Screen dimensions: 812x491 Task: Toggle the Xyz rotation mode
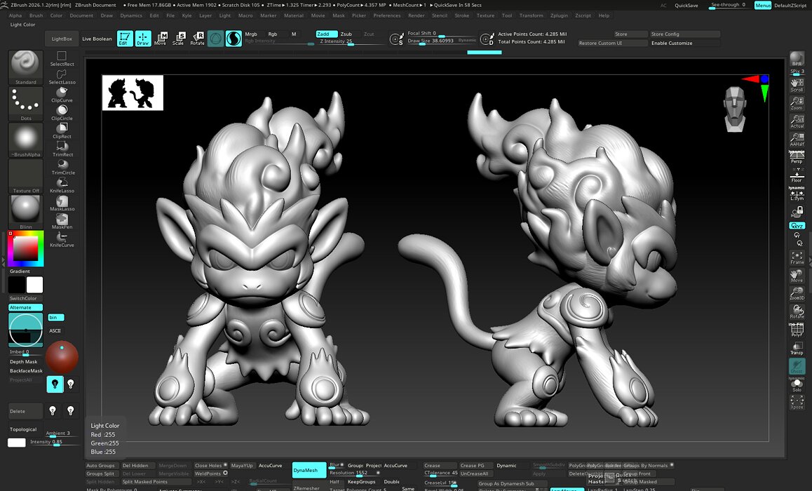797,226
